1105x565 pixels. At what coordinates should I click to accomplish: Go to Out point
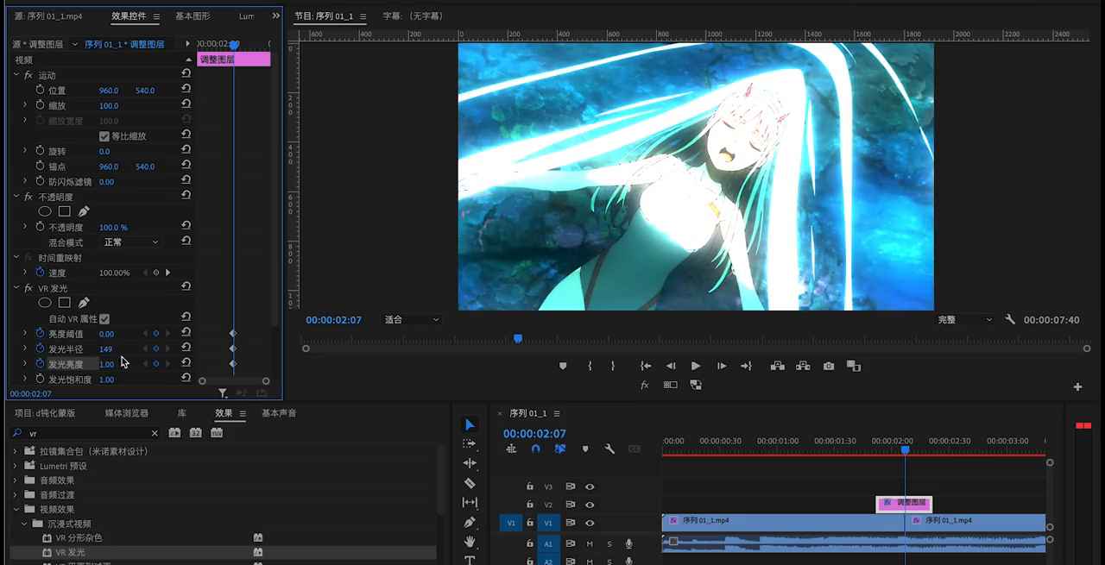pyautogui.click(x=746, y=366)
